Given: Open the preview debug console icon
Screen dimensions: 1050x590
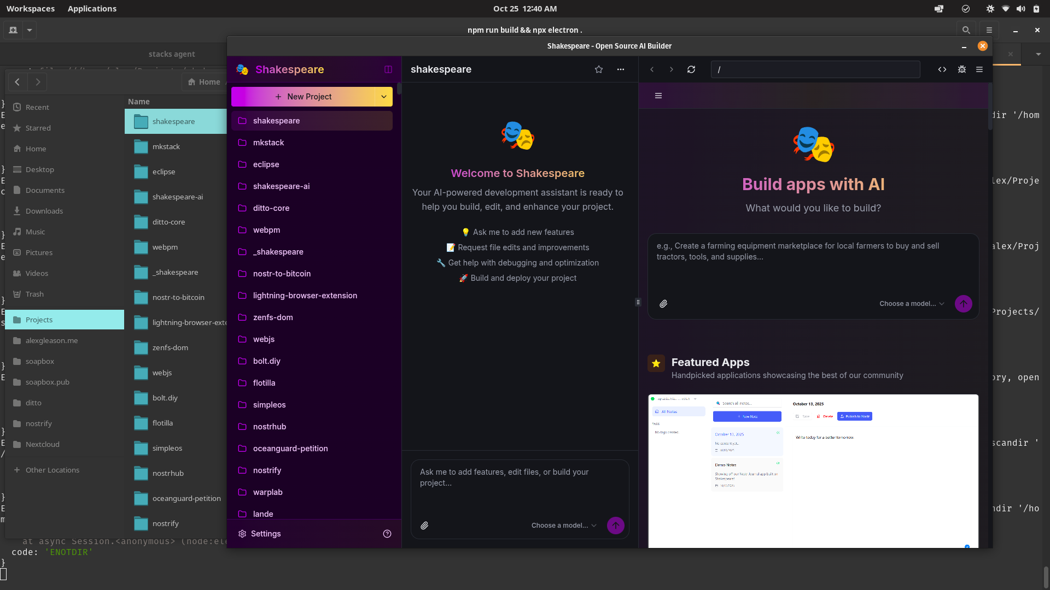Looking at the screenshot, I should (962, 69).
